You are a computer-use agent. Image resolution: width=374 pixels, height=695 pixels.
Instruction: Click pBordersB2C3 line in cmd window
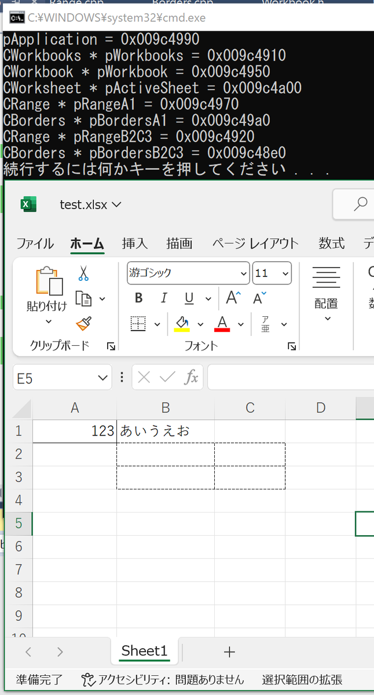pos(144,153)
